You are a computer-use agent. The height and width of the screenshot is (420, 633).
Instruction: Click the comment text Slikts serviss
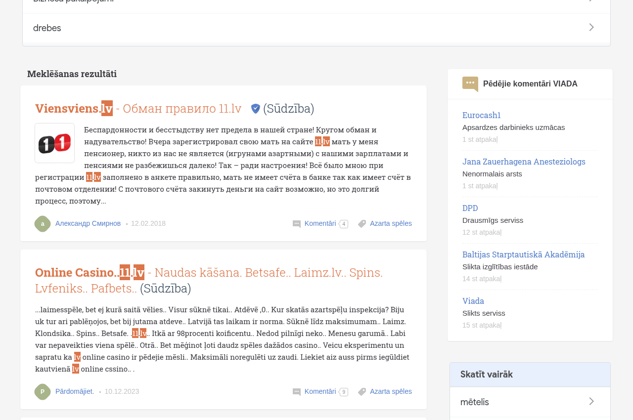point(484,313)
